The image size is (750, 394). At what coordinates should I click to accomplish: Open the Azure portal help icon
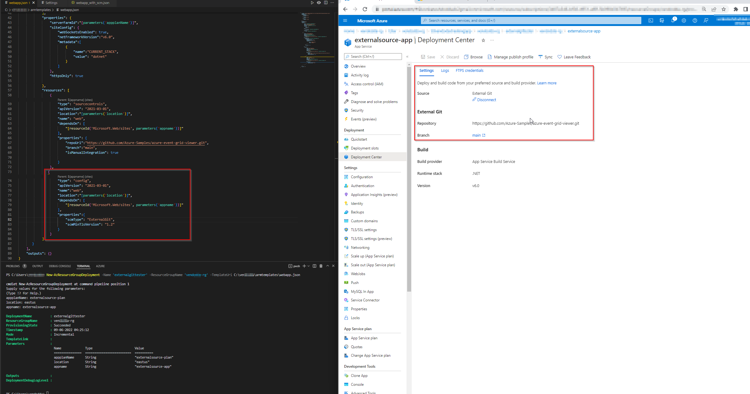(695, 20)
